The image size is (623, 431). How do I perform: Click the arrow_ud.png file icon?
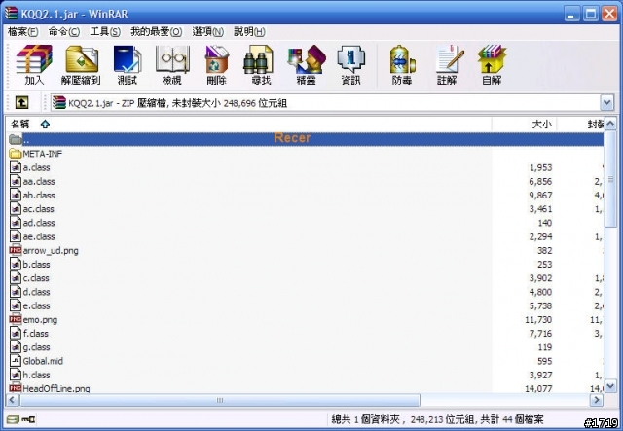[x=16, y=250]
